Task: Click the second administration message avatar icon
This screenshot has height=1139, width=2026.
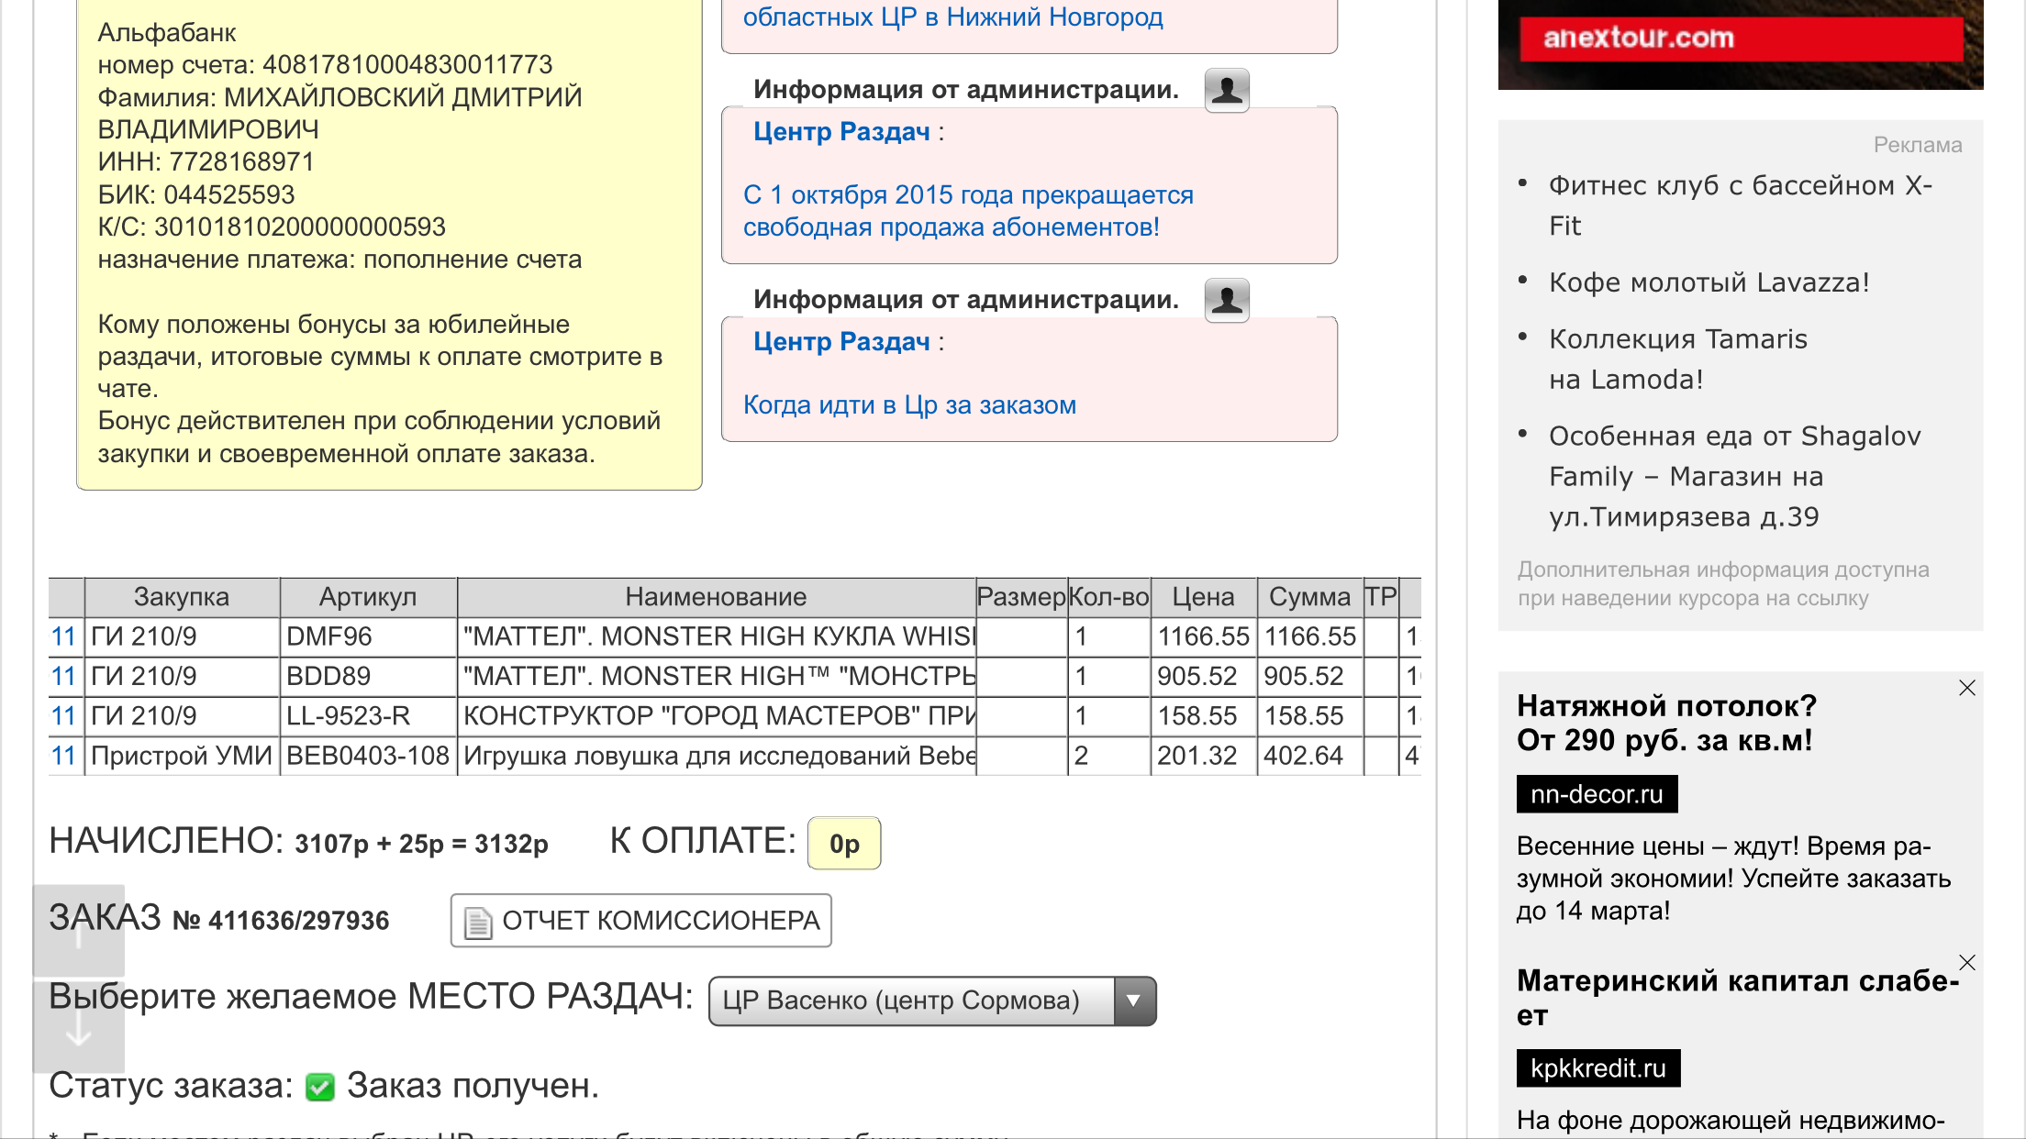Action: 1226,300
